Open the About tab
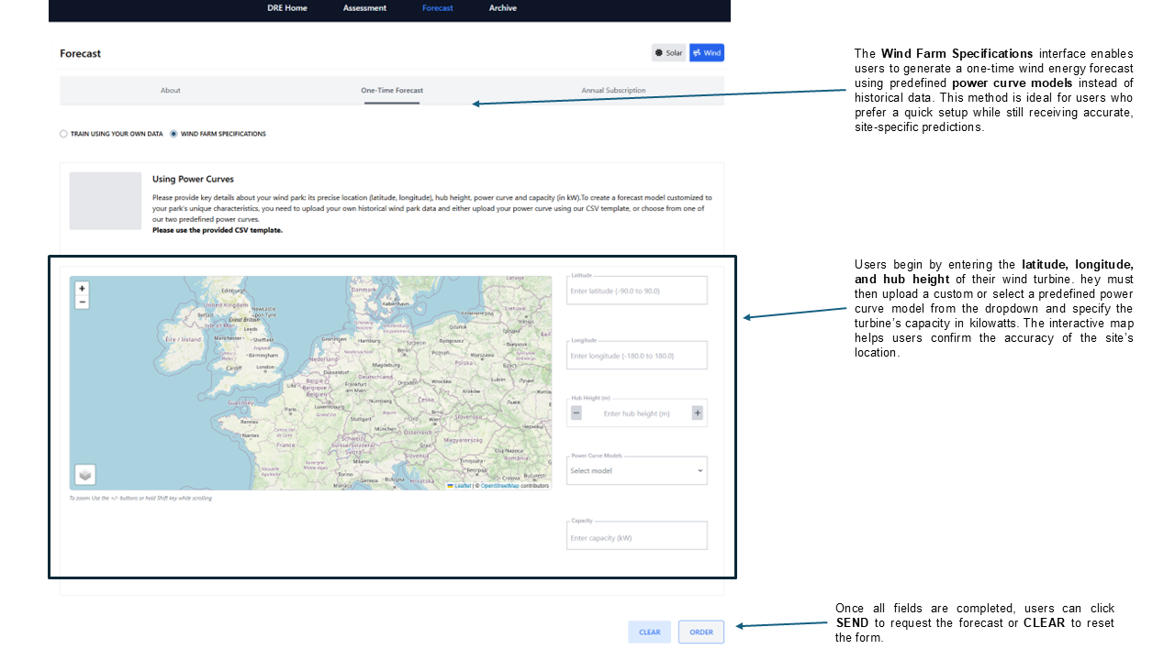Image resolution: width=1175 pixels, height=660 pixels. tap(171, 91)
